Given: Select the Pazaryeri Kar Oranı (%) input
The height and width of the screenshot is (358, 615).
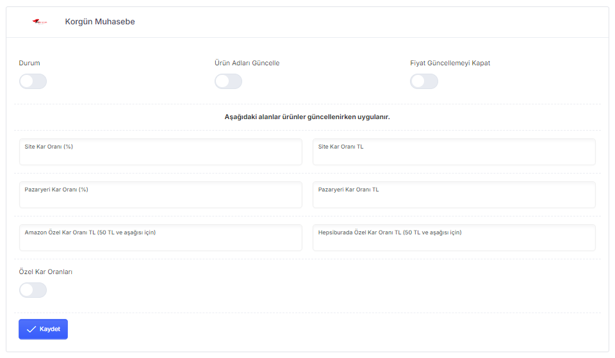Looking at the screenshot, I should pyautogui.click(x=161, y=195).
